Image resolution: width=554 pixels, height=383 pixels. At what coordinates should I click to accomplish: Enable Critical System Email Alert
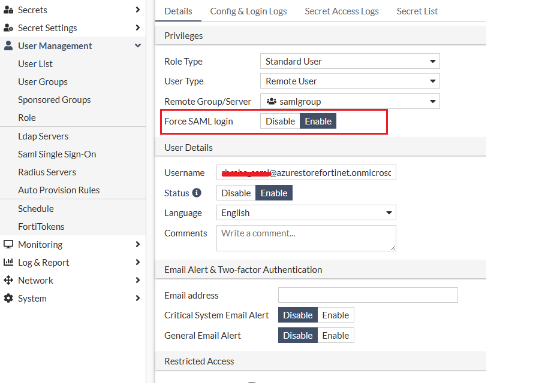[x=335, y=315]
